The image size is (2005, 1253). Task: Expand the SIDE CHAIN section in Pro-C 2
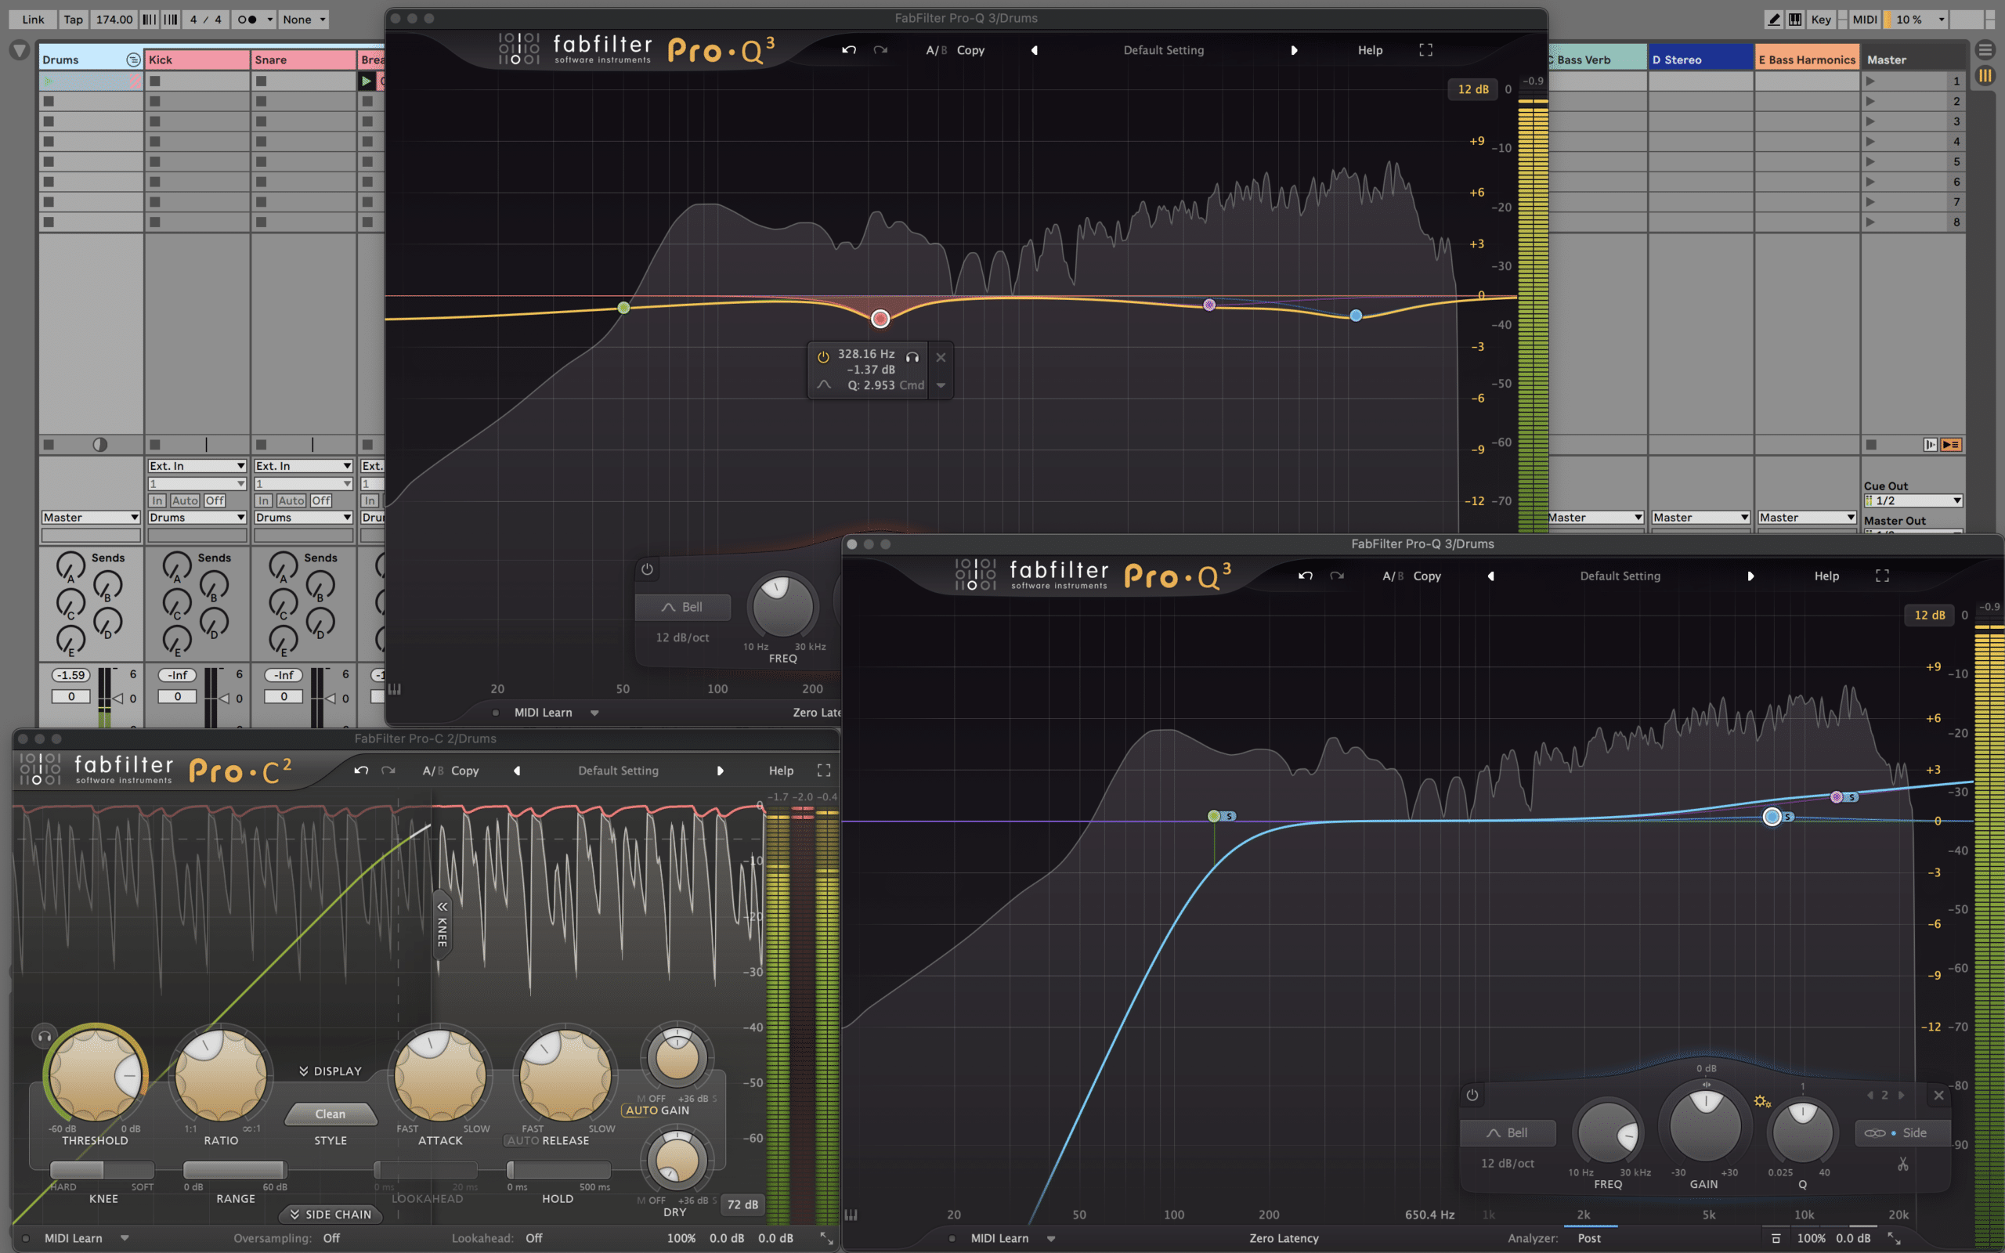(331, 1214)
